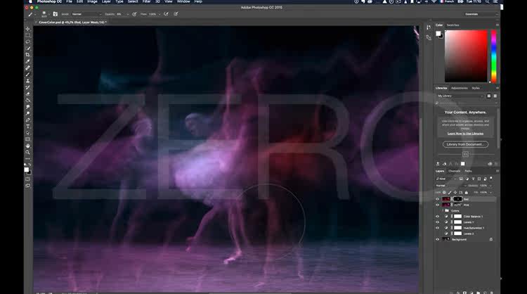Select the Zoom tool
The image size is (527, 294).
click(x=27, y=153)
